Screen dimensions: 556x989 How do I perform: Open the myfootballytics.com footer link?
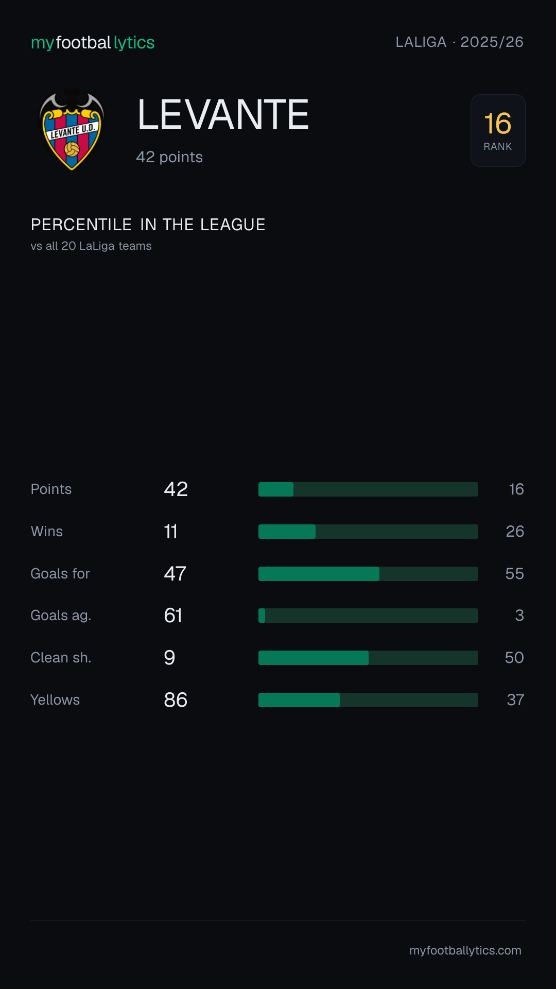(465, 950)
